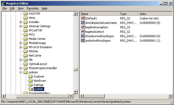Open the Favorites menu

[x=32, y=8]
